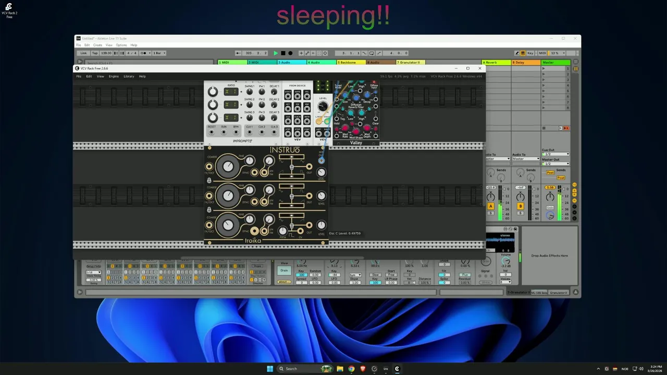This screenshot has height=375, width=667.
Task: Click the Impromptu RESET jack
Action: (212, 132)
